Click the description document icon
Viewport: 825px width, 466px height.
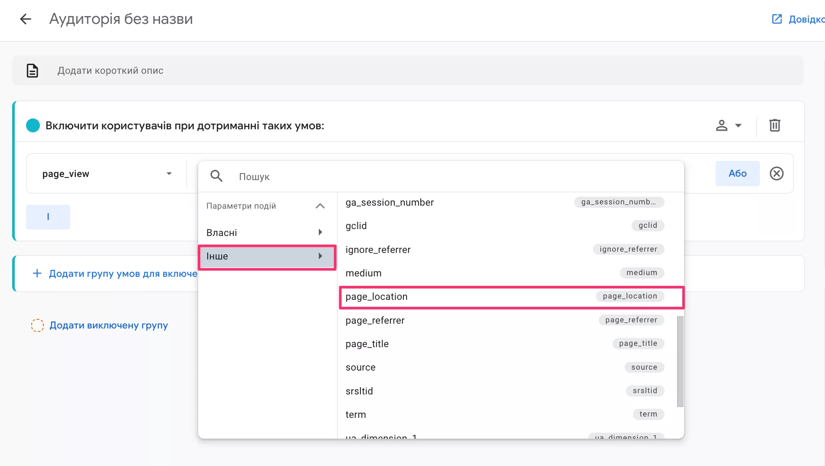click(33, 71)
